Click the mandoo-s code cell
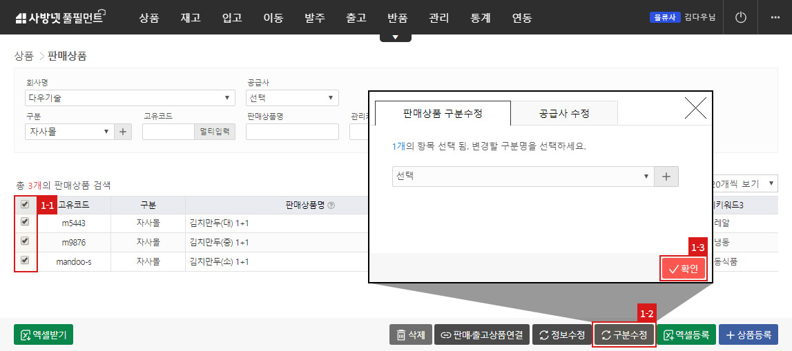This screenshot has height=351, width=792. point(74,262)
